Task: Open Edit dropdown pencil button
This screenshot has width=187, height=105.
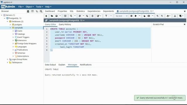Action: coord(99,16)
